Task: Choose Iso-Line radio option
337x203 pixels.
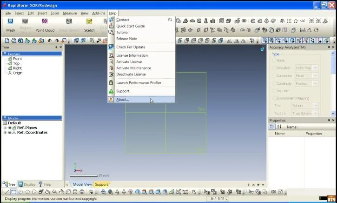Action: click(x=274, y=91)
